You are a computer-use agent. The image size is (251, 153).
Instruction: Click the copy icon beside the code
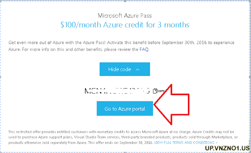pyautogui.click(x=155, y=91)
